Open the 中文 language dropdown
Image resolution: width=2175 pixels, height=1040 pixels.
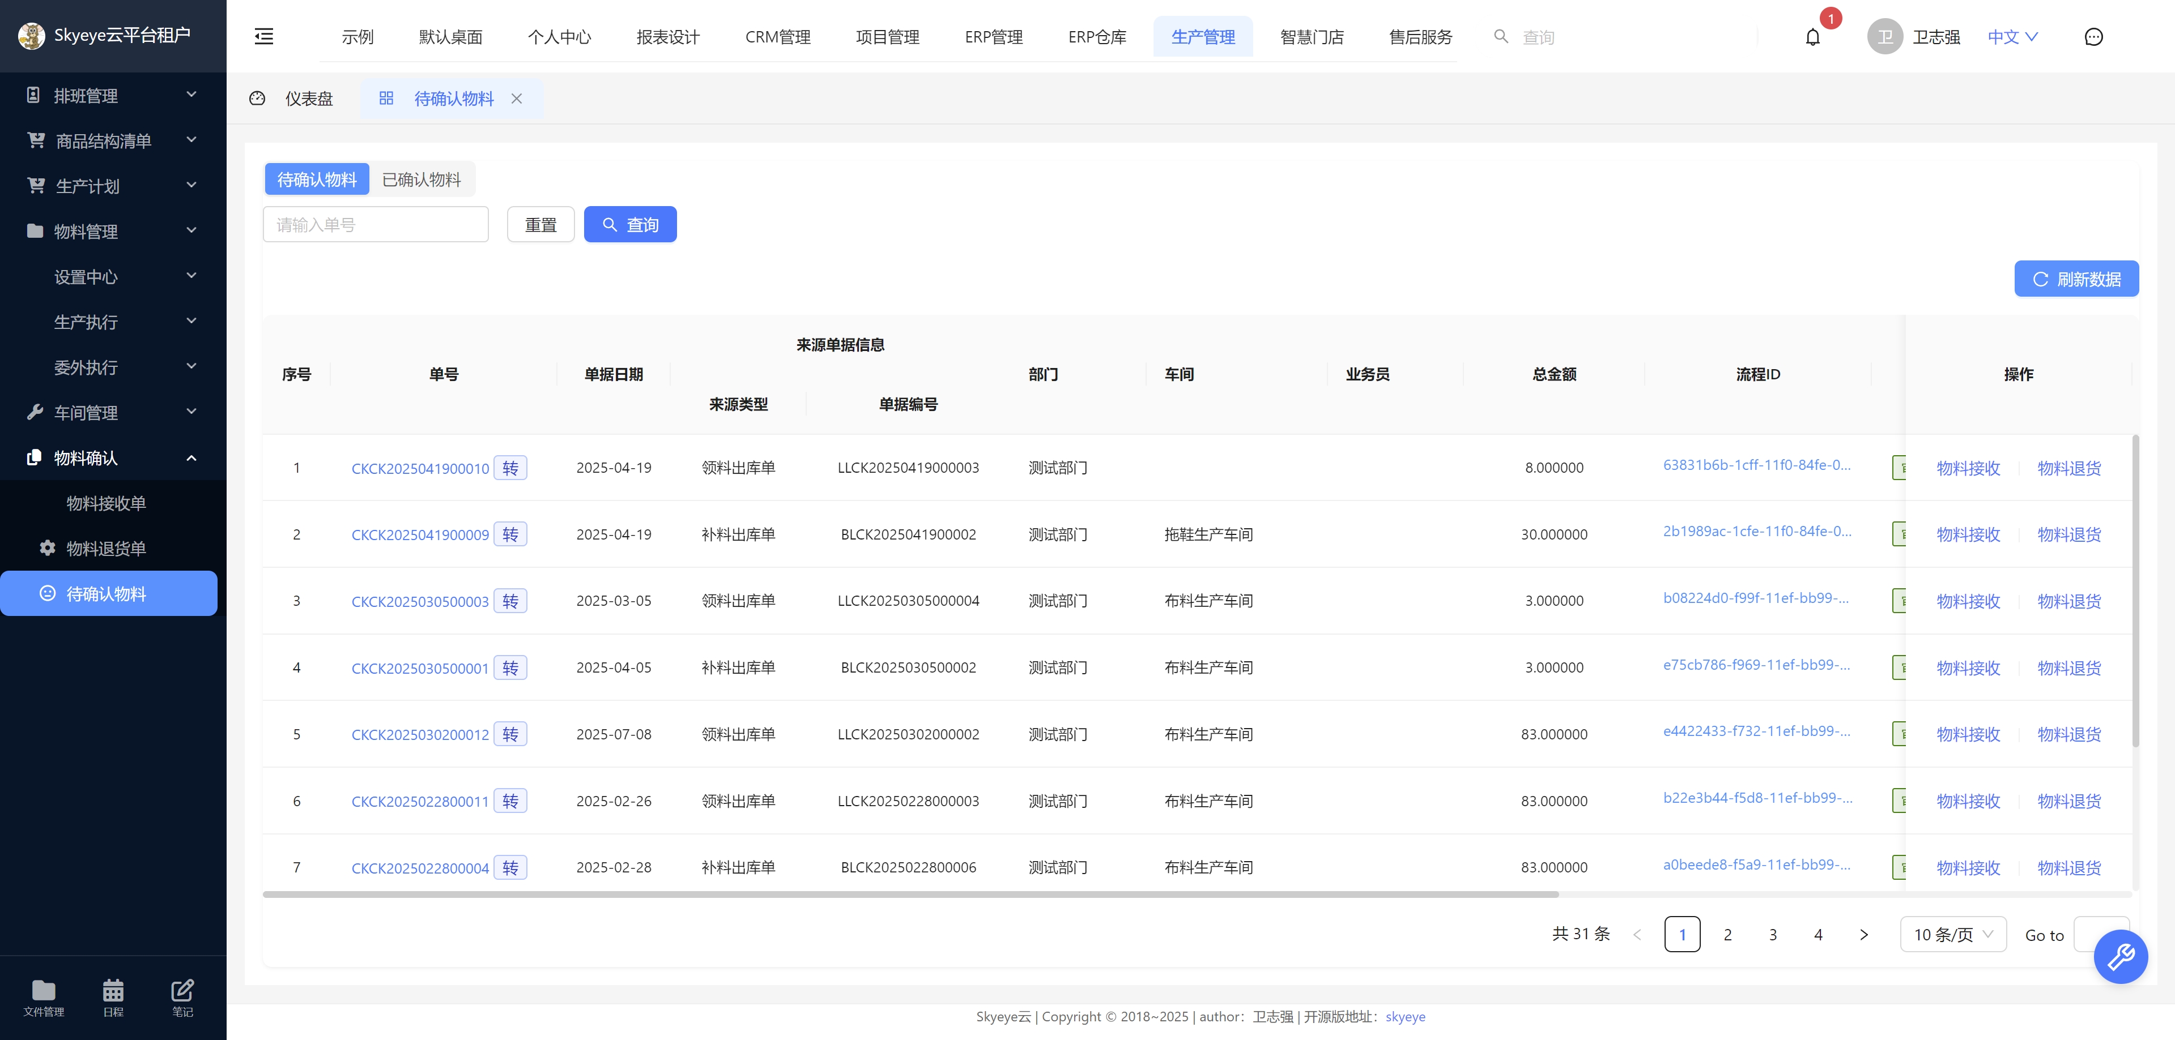[x=2012, y=37]
